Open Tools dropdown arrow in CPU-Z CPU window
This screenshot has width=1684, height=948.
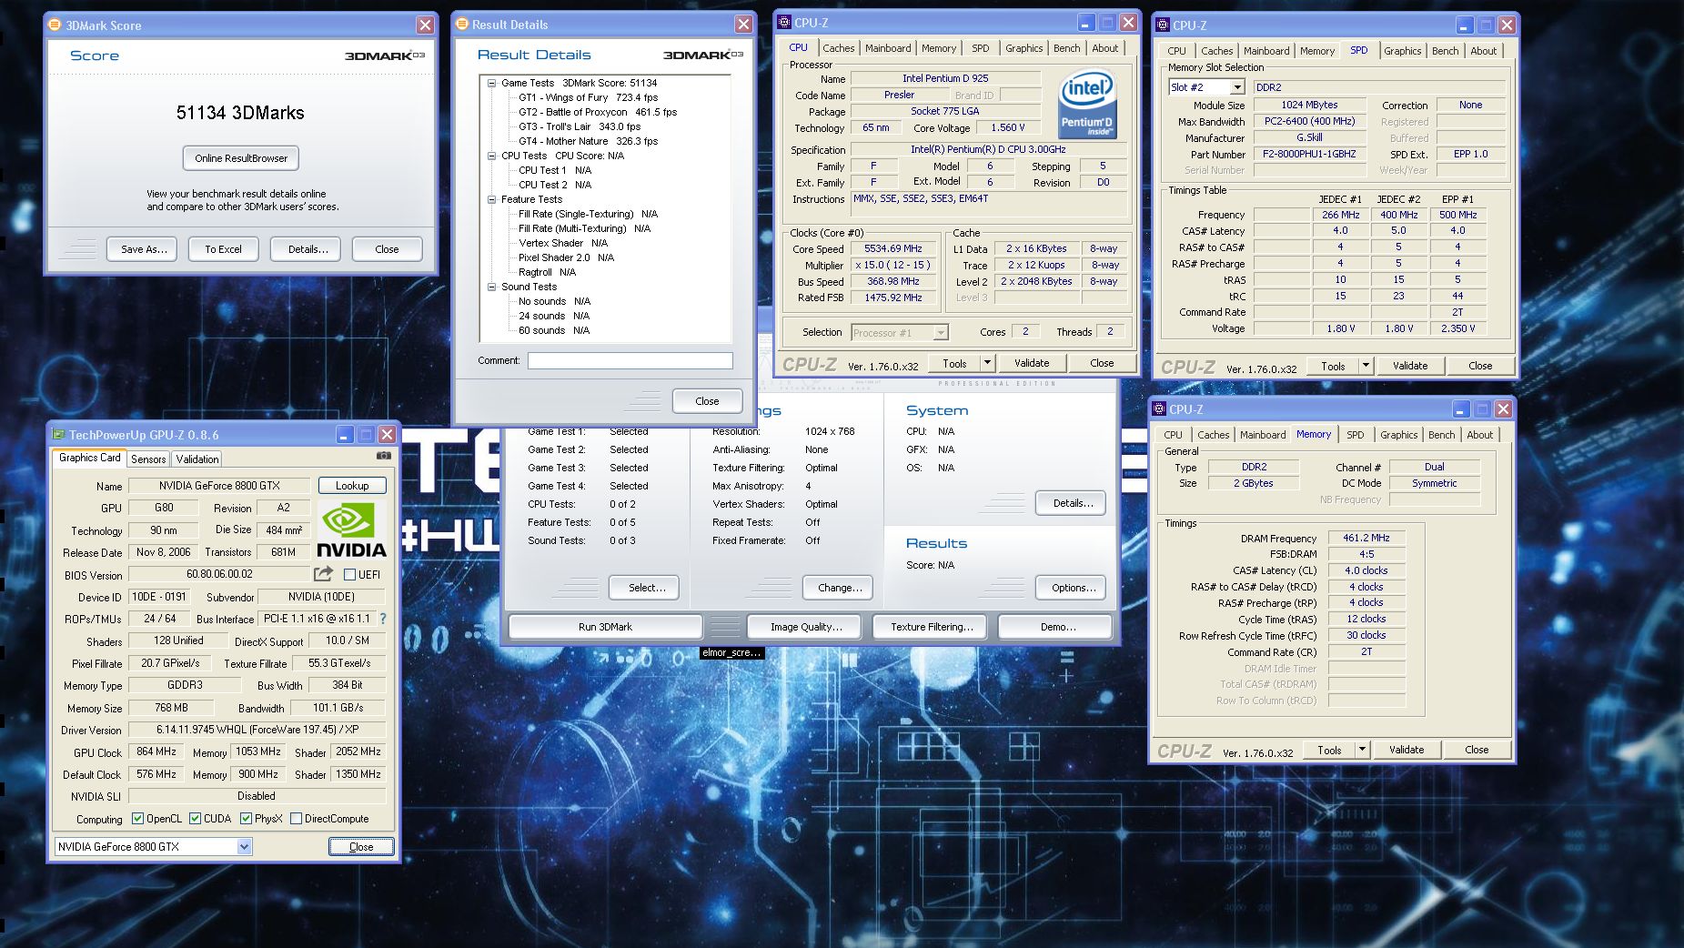coord(987,363)
